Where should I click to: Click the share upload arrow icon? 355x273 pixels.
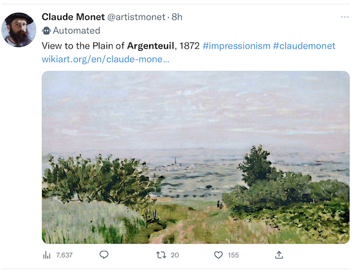pyautogui.click(x=279, y=255)
